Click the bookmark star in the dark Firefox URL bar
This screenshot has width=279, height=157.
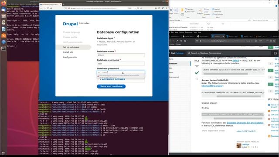click(x=274, y=41)
